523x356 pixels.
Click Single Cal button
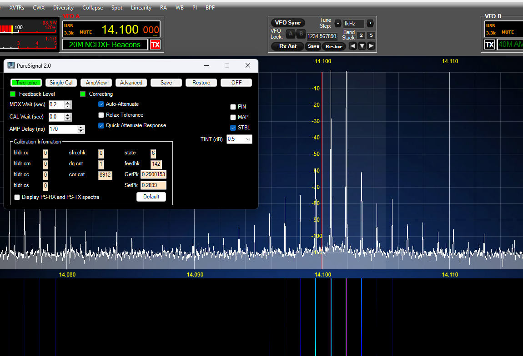tap(61, 83)
